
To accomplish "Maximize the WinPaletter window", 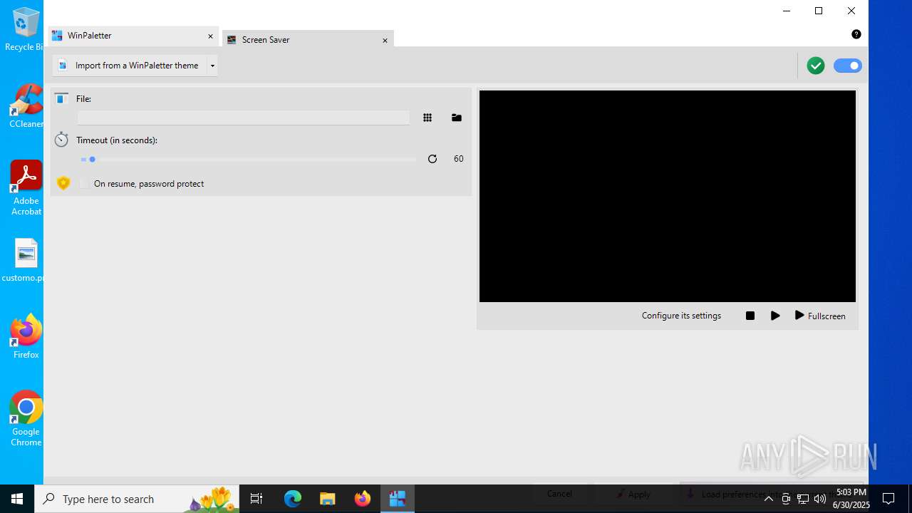I will click(x=819, y=11).
